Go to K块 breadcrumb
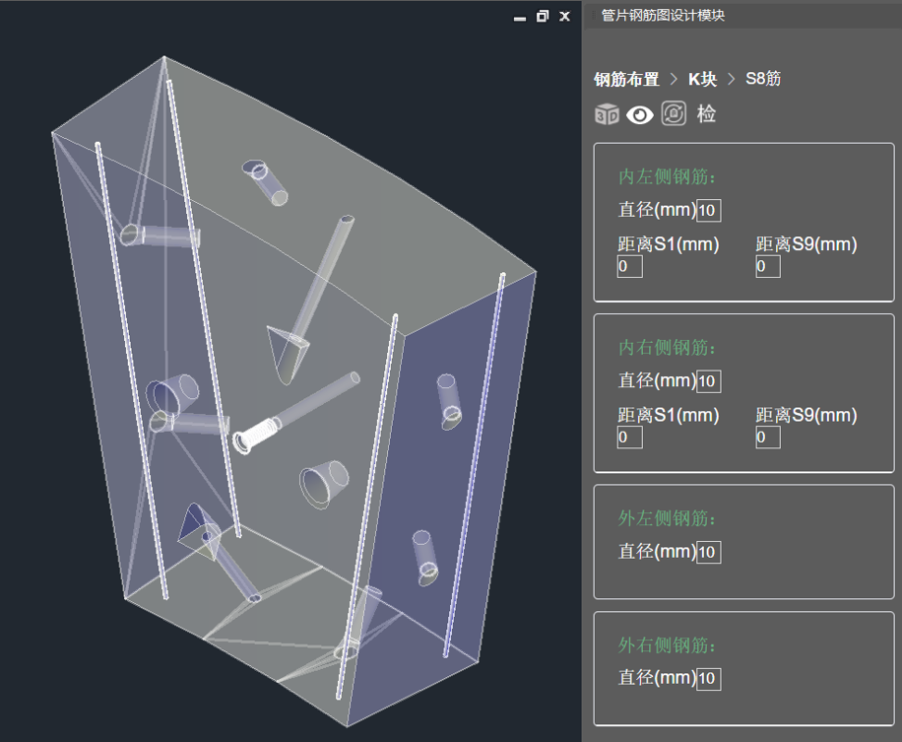The image size is (902, 742). point(702,79)
